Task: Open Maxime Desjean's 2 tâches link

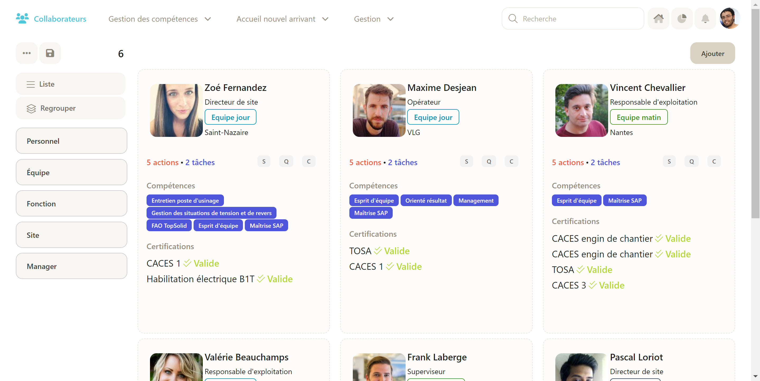Action: click(403, 162)
